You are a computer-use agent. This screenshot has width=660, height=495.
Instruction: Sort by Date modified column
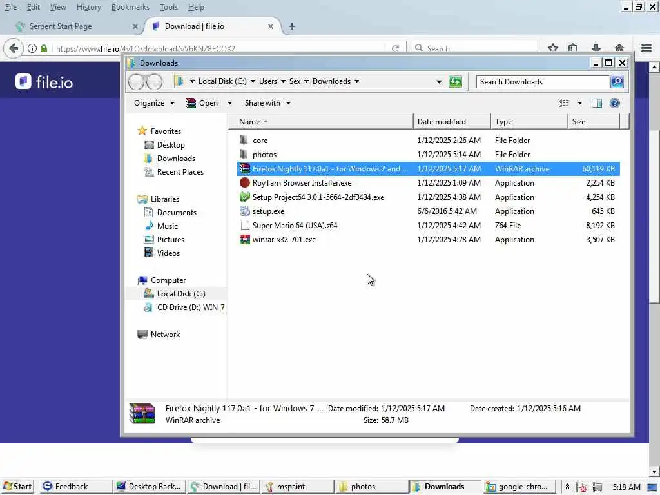coord(452,122)
